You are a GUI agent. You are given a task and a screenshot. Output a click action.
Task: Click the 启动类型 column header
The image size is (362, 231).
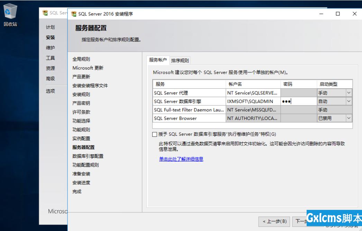[335, 84]
